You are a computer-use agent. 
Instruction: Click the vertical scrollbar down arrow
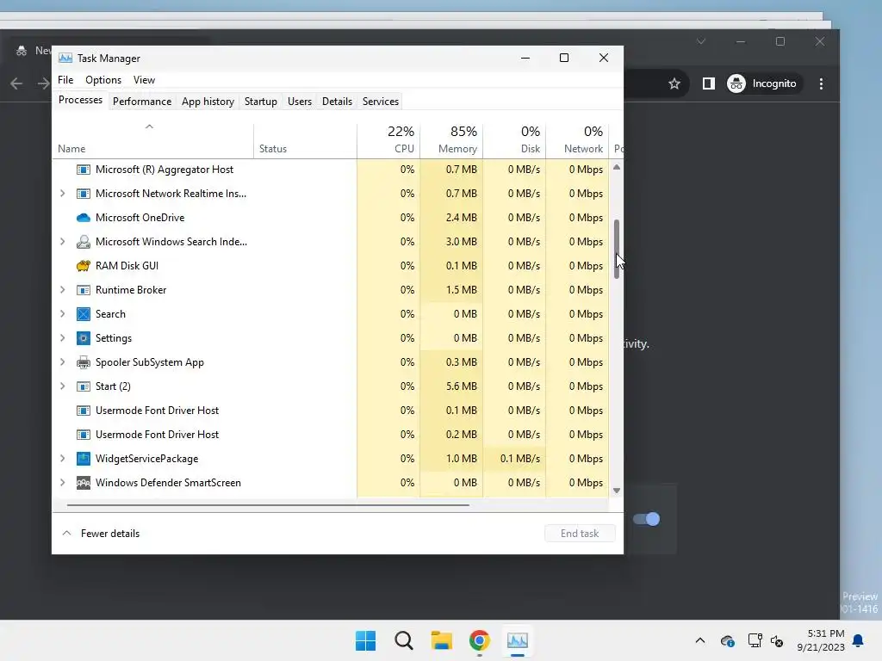[x=617, y=491]
